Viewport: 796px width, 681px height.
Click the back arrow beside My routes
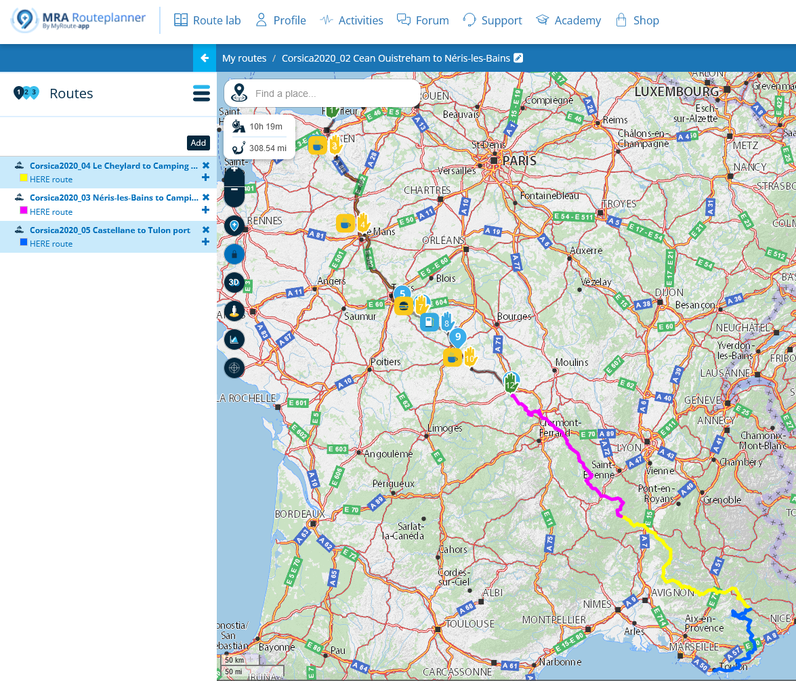pyautogui.click(x=205, y=58)
